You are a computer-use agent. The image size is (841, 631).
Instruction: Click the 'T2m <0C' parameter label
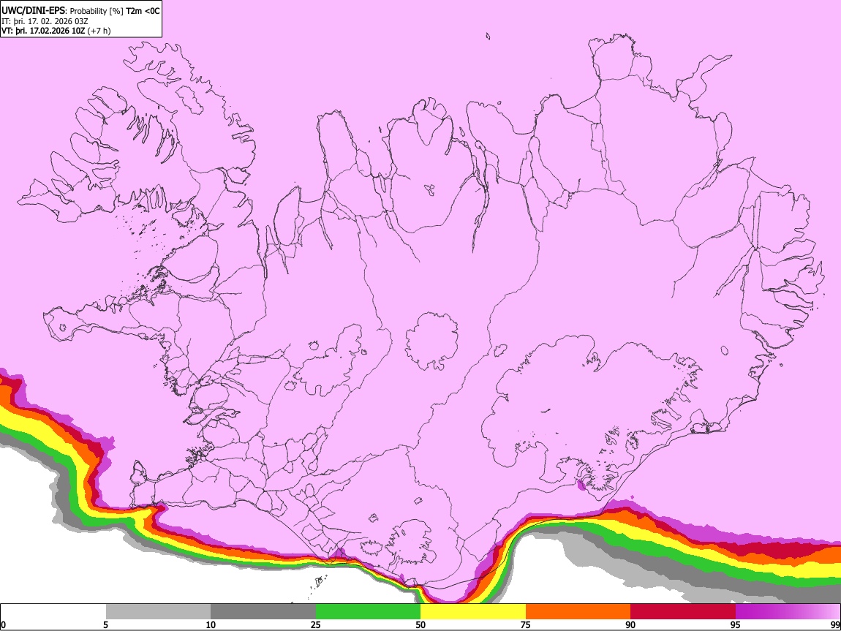coord(143,11)
